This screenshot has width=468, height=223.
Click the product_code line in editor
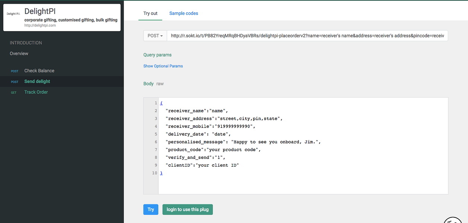213,150
